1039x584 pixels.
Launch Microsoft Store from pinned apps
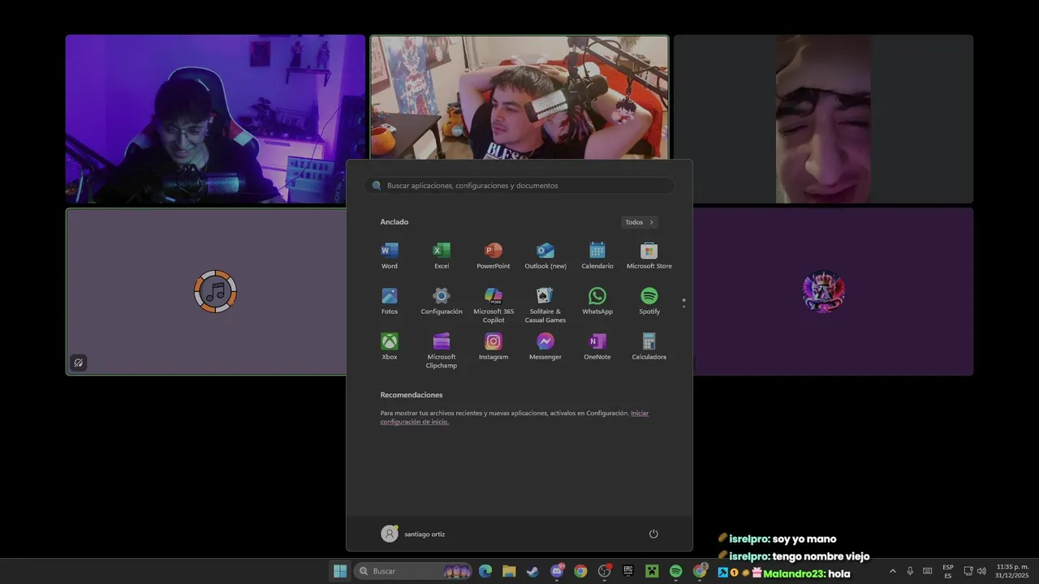649,255
